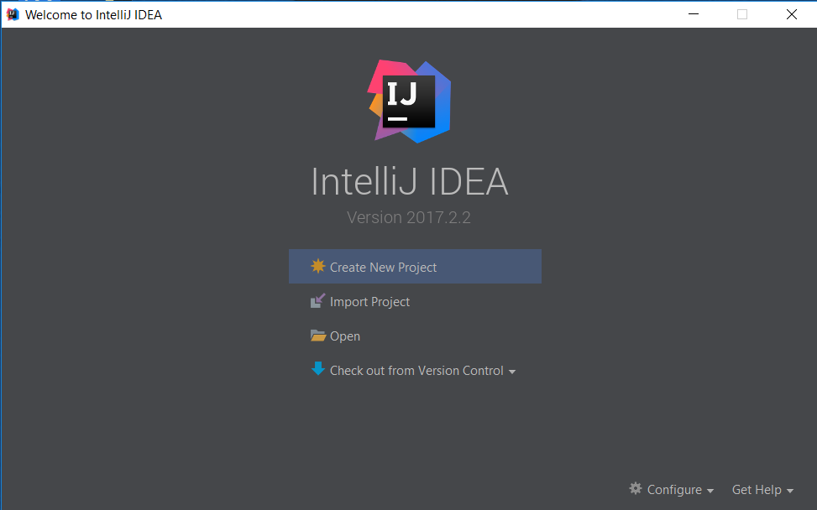The width and height of the screenshot is (817, 510).
Task: Select Create New Project
Action: [x=382, y=266]
